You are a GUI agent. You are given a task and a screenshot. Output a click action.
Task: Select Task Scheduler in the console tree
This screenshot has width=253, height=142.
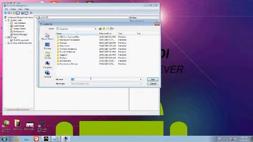20,23
